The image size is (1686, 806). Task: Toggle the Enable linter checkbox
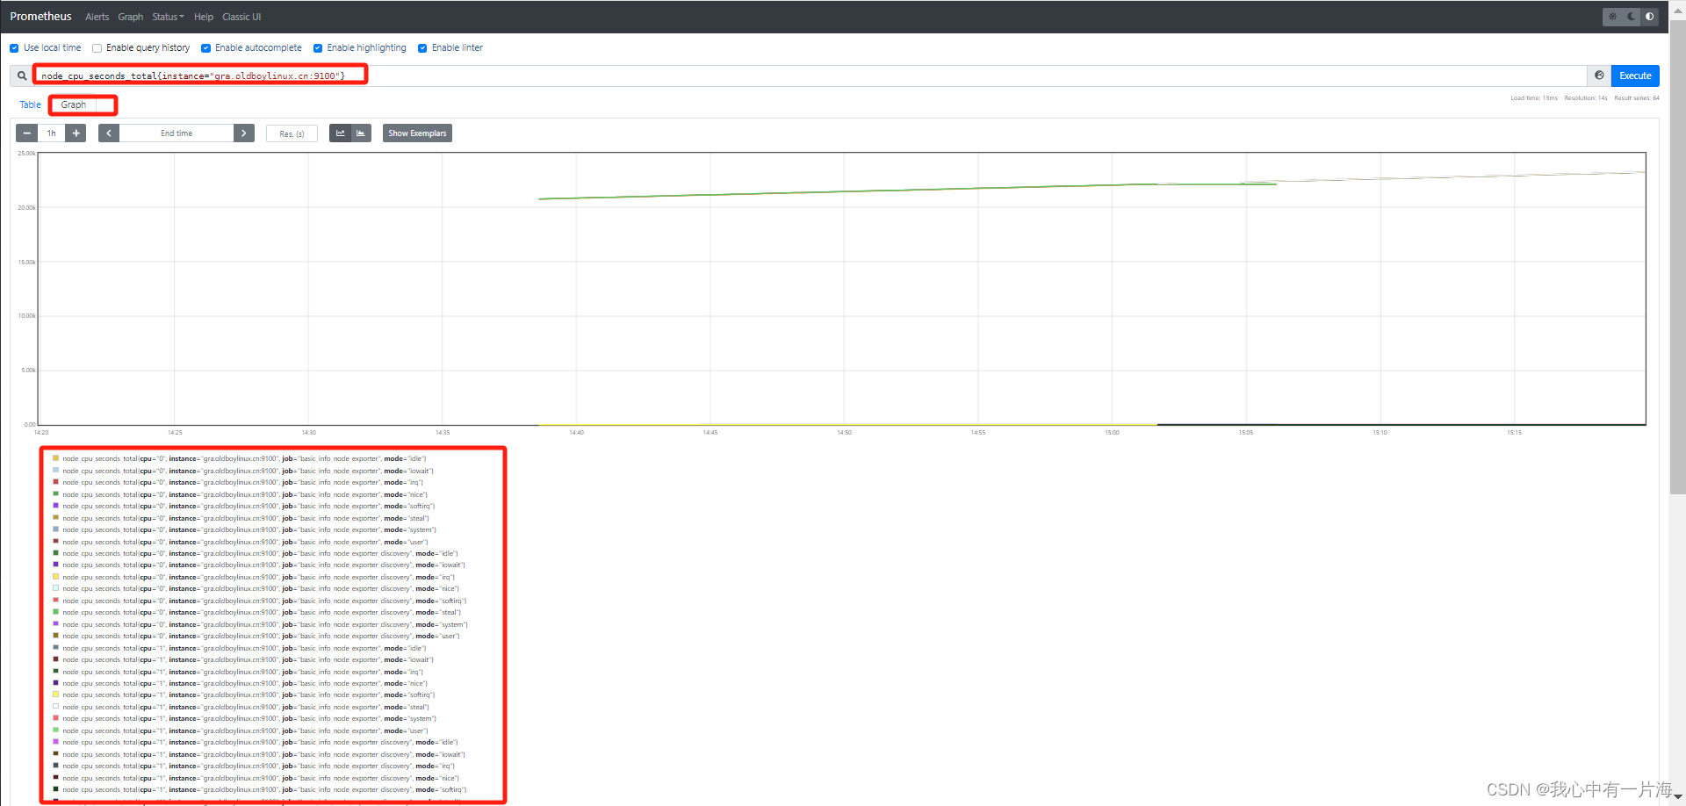point(422,48)
